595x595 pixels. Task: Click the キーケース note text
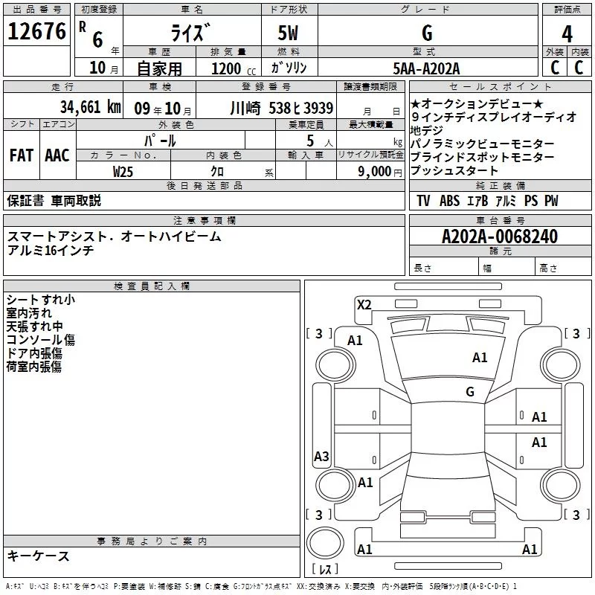pos(38,556)
